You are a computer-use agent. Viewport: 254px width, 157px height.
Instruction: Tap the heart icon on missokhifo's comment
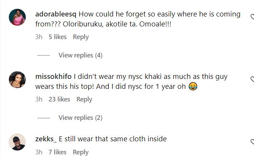point(252,79)
